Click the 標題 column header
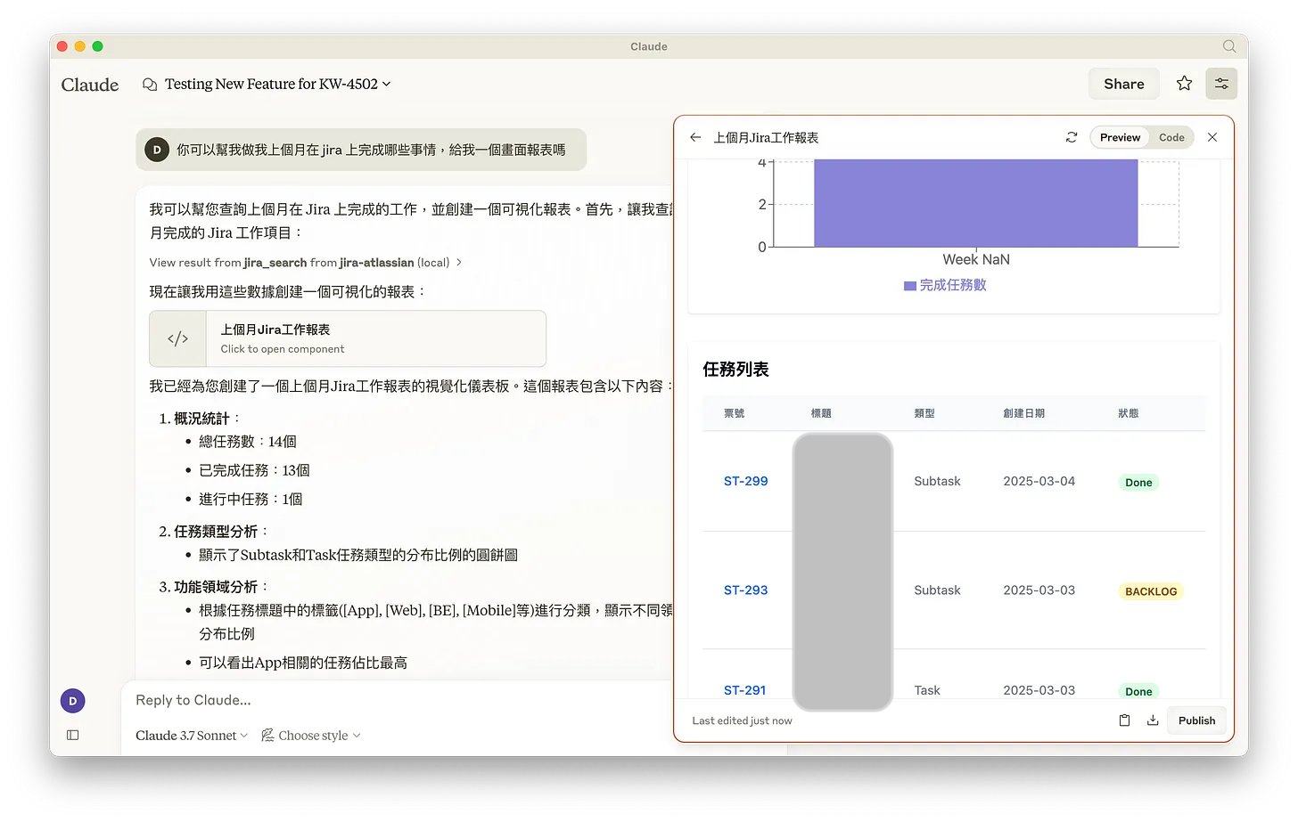The height and width of the screenshot is (822, 1298). (820, 413)
